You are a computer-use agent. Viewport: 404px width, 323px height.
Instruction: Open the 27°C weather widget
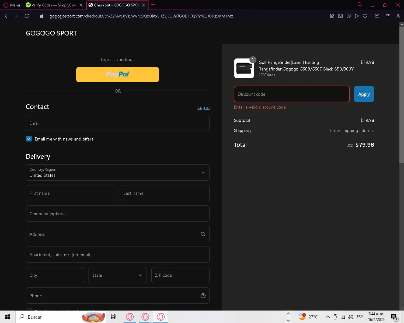tap(308, 317)
